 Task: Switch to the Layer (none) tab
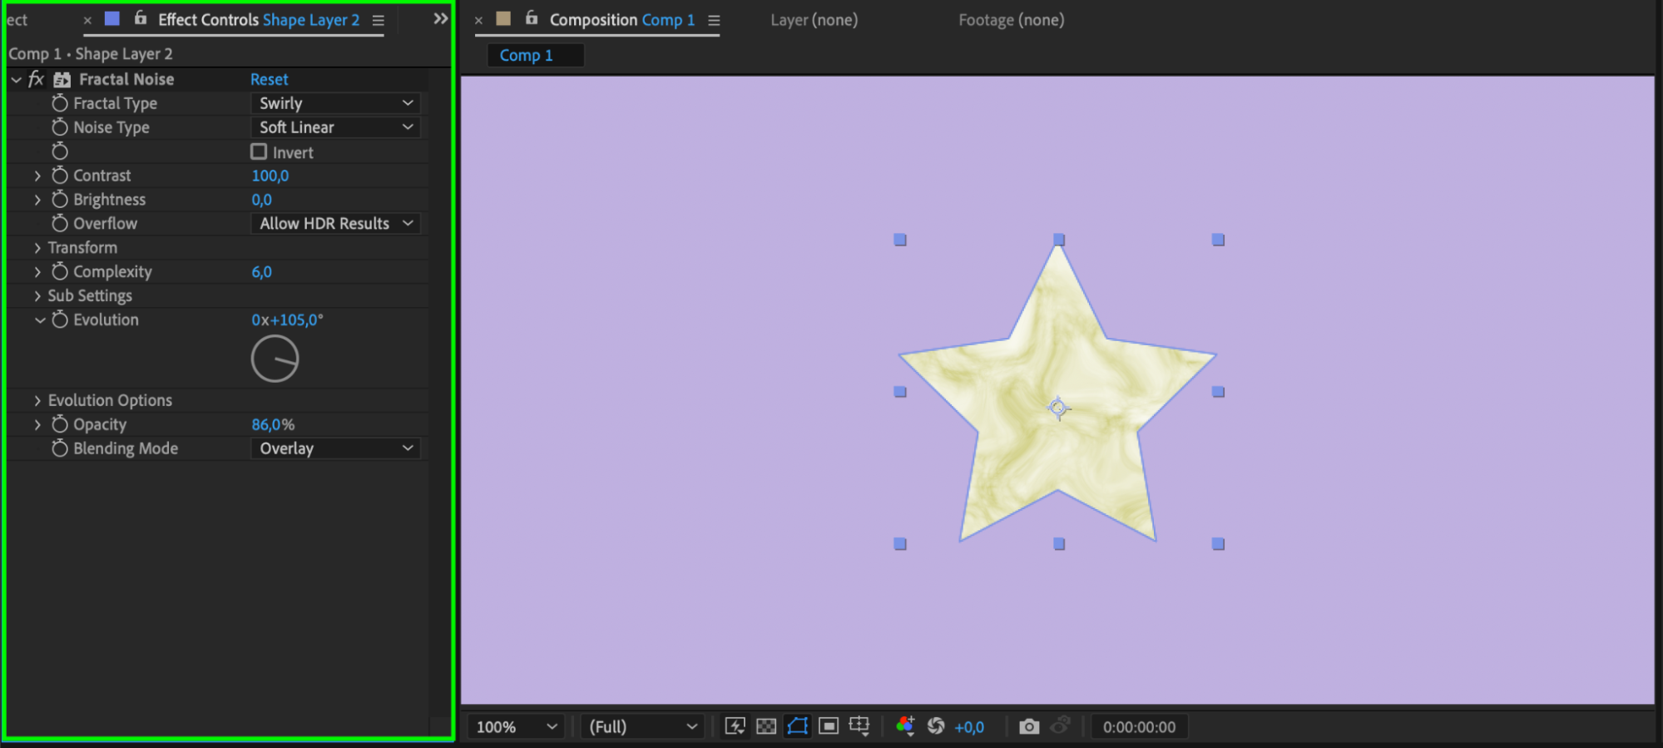click(814, 20)
